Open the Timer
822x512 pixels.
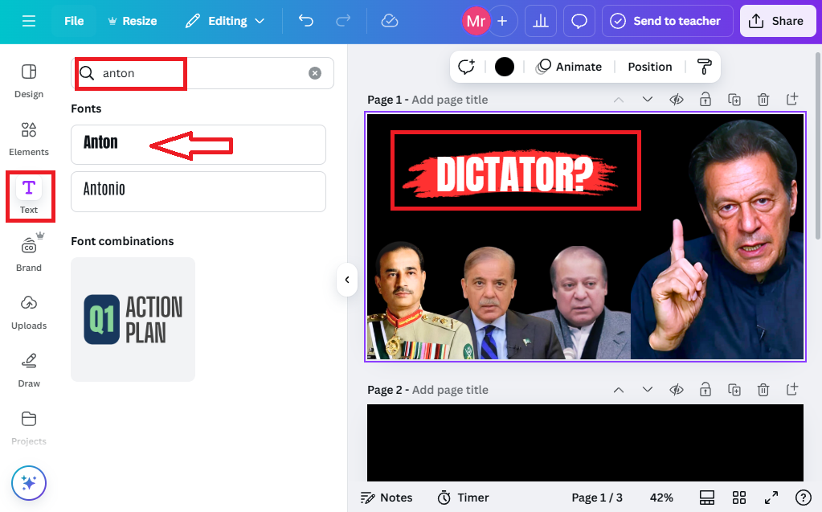point(464,498)
